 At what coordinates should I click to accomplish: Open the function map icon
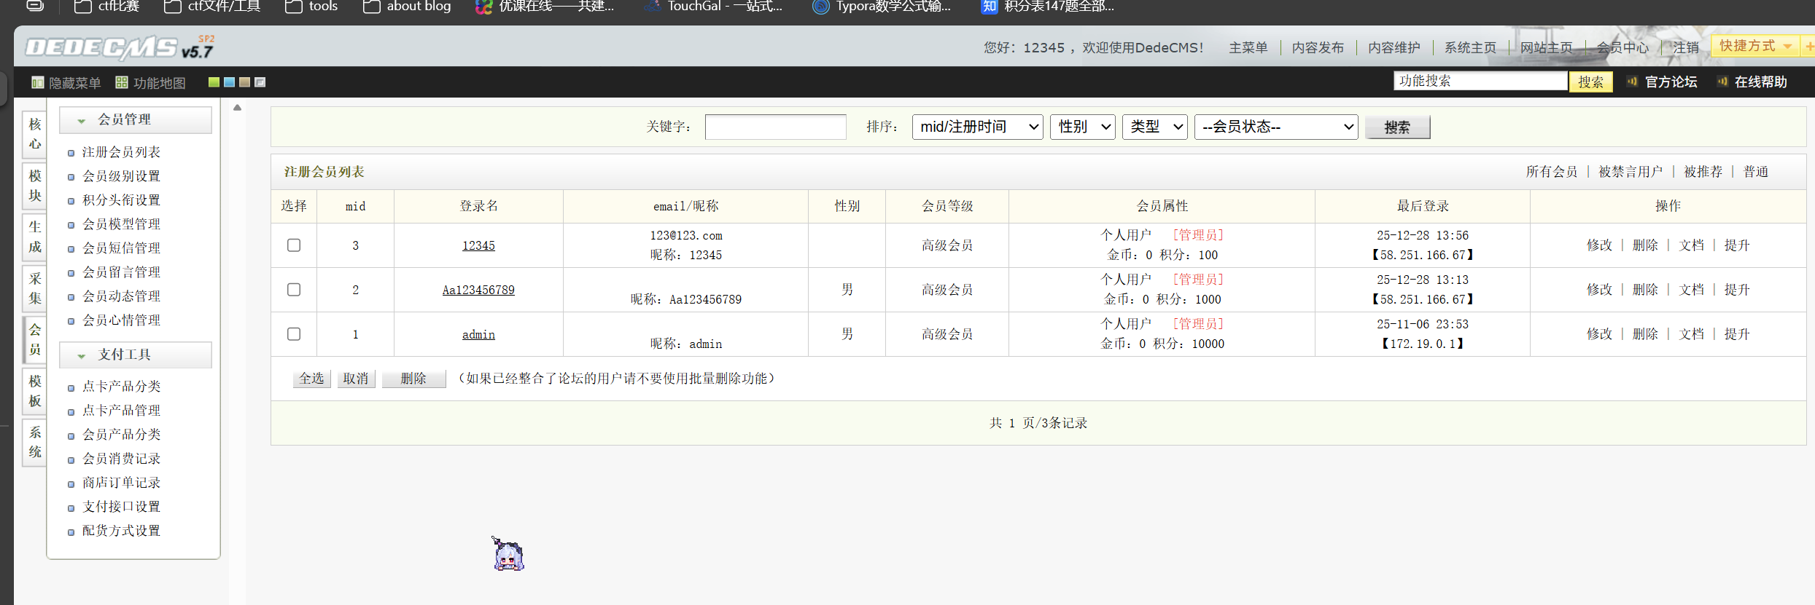(122, 83)
